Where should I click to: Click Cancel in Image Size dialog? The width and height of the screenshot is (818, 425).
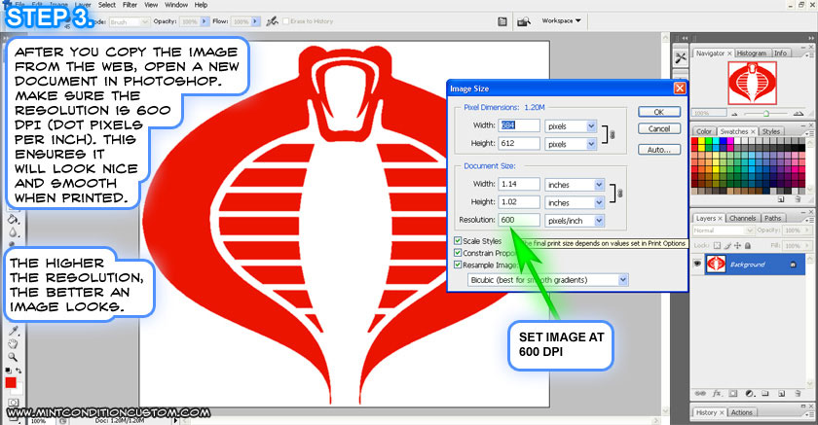pos(659,128)
